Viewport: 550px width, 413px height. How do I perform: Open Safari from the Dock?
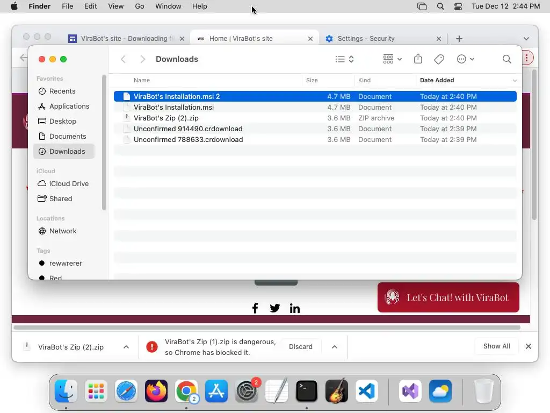(x=126, y=391)
